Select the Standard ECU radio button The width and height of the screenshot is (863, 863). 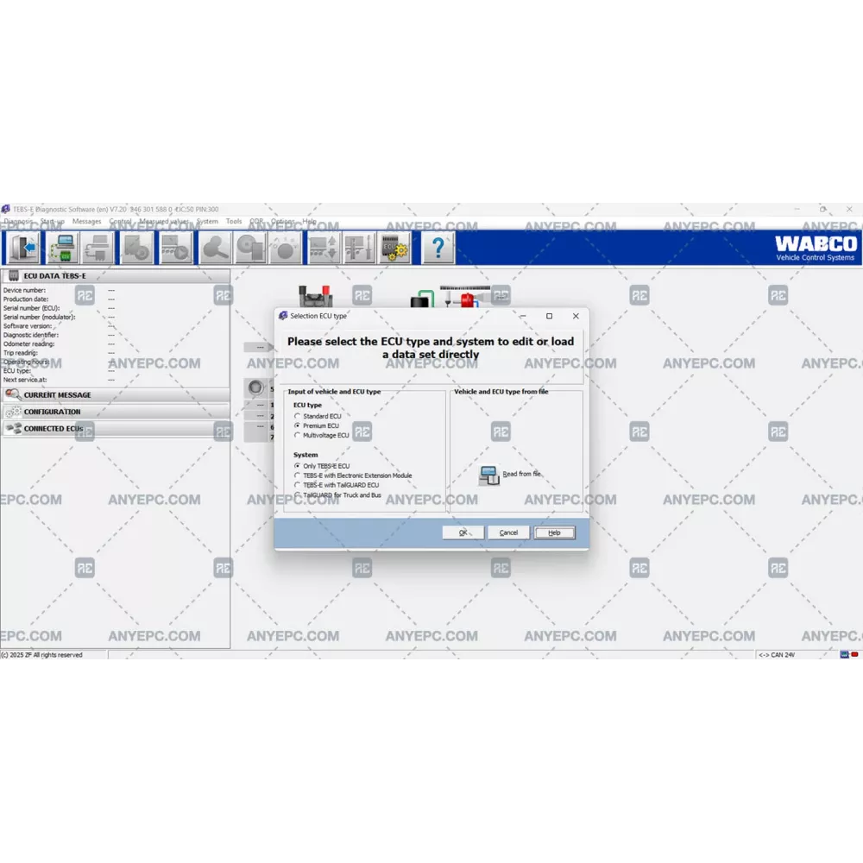click(298, 416)
